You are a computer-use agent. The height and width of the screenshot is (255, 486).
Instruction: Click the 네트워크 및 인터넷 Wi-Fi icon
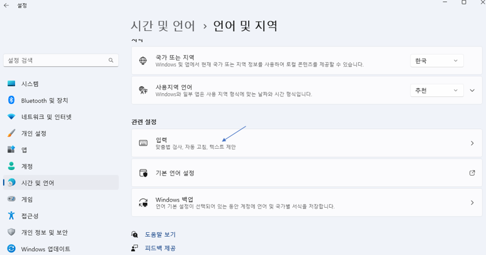(x=11, y=116)
